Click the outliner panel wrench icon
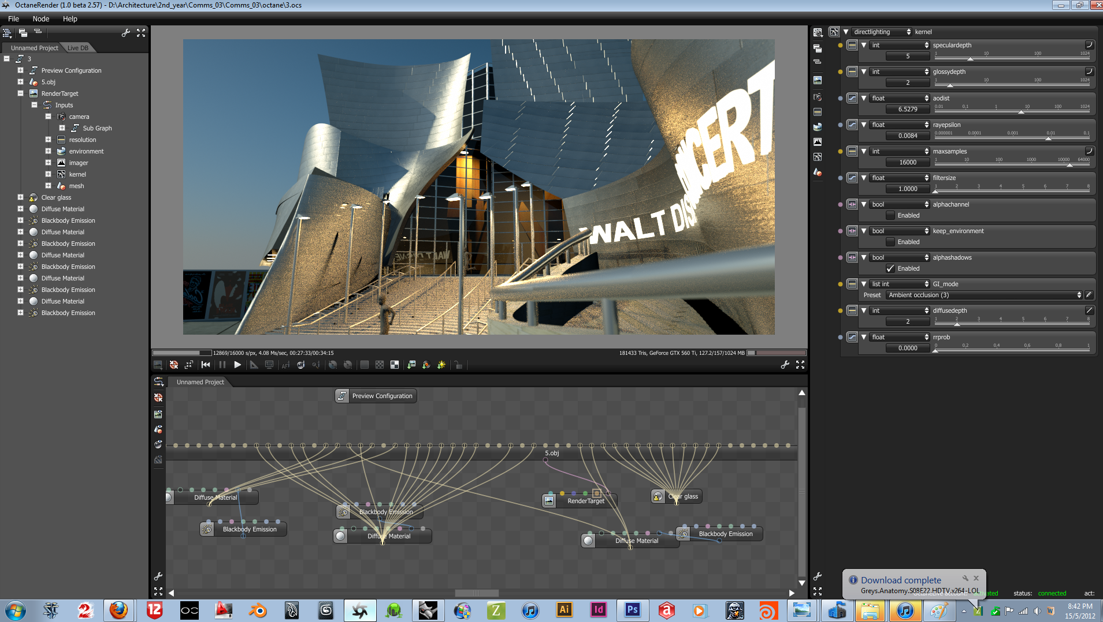1103x622 pixels. point(126,33)
